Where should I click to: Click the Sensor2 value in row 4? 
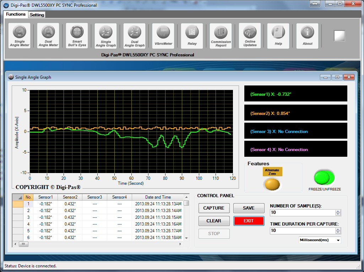(x=70, y=224)
